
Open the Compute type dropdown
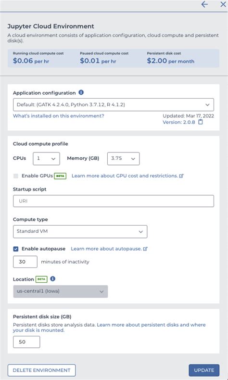coord(80,231)
